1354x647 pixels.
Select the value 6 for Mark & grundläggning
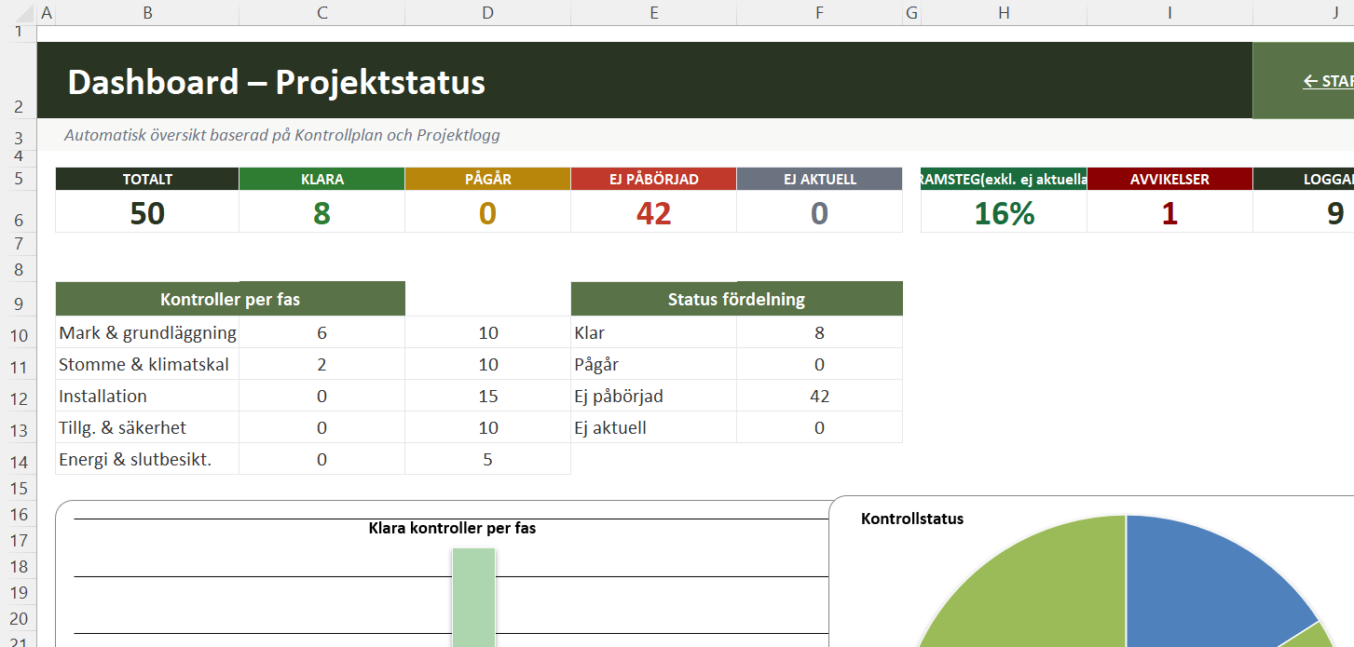point(321,332)
